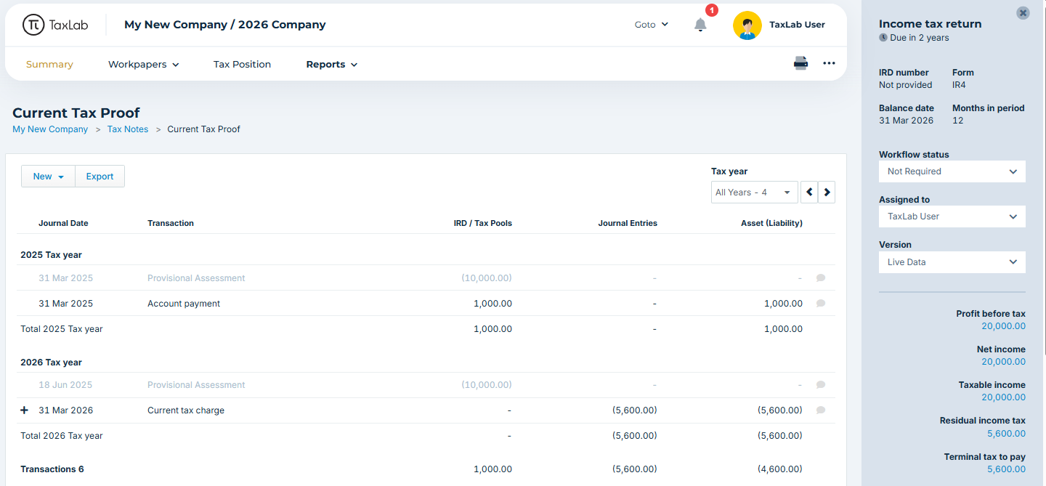Open the Assigned to dropdown
This screenshot has width=1046, height=486.
(952, 216)
